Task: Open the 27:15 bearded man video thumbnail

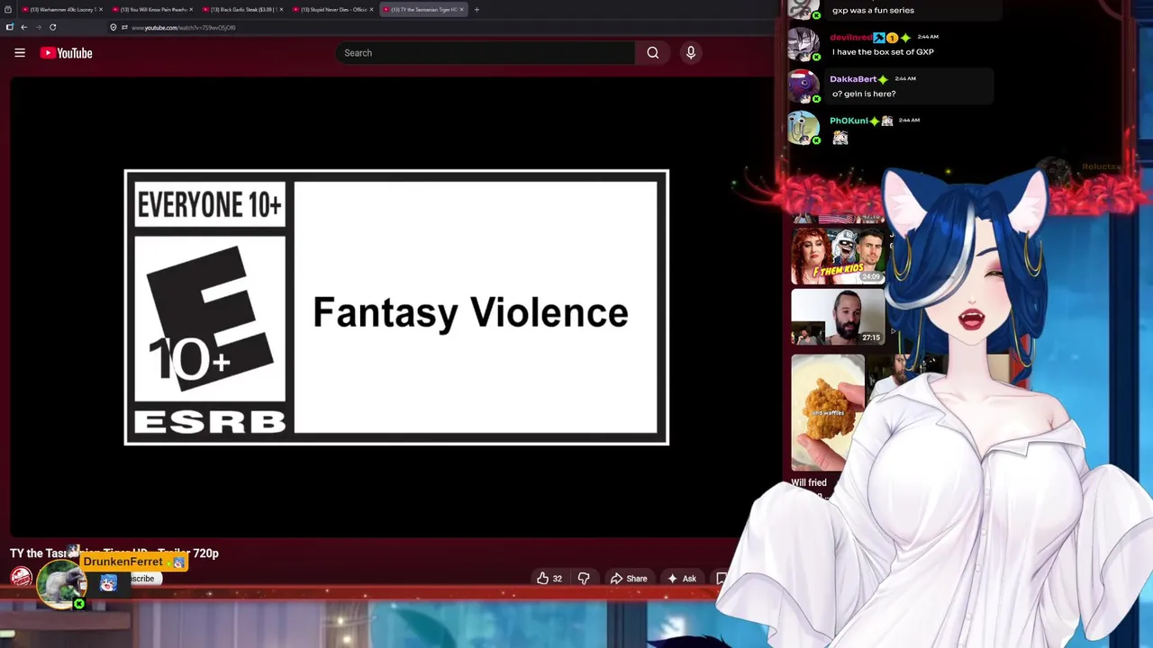Action: click(838, 317)
